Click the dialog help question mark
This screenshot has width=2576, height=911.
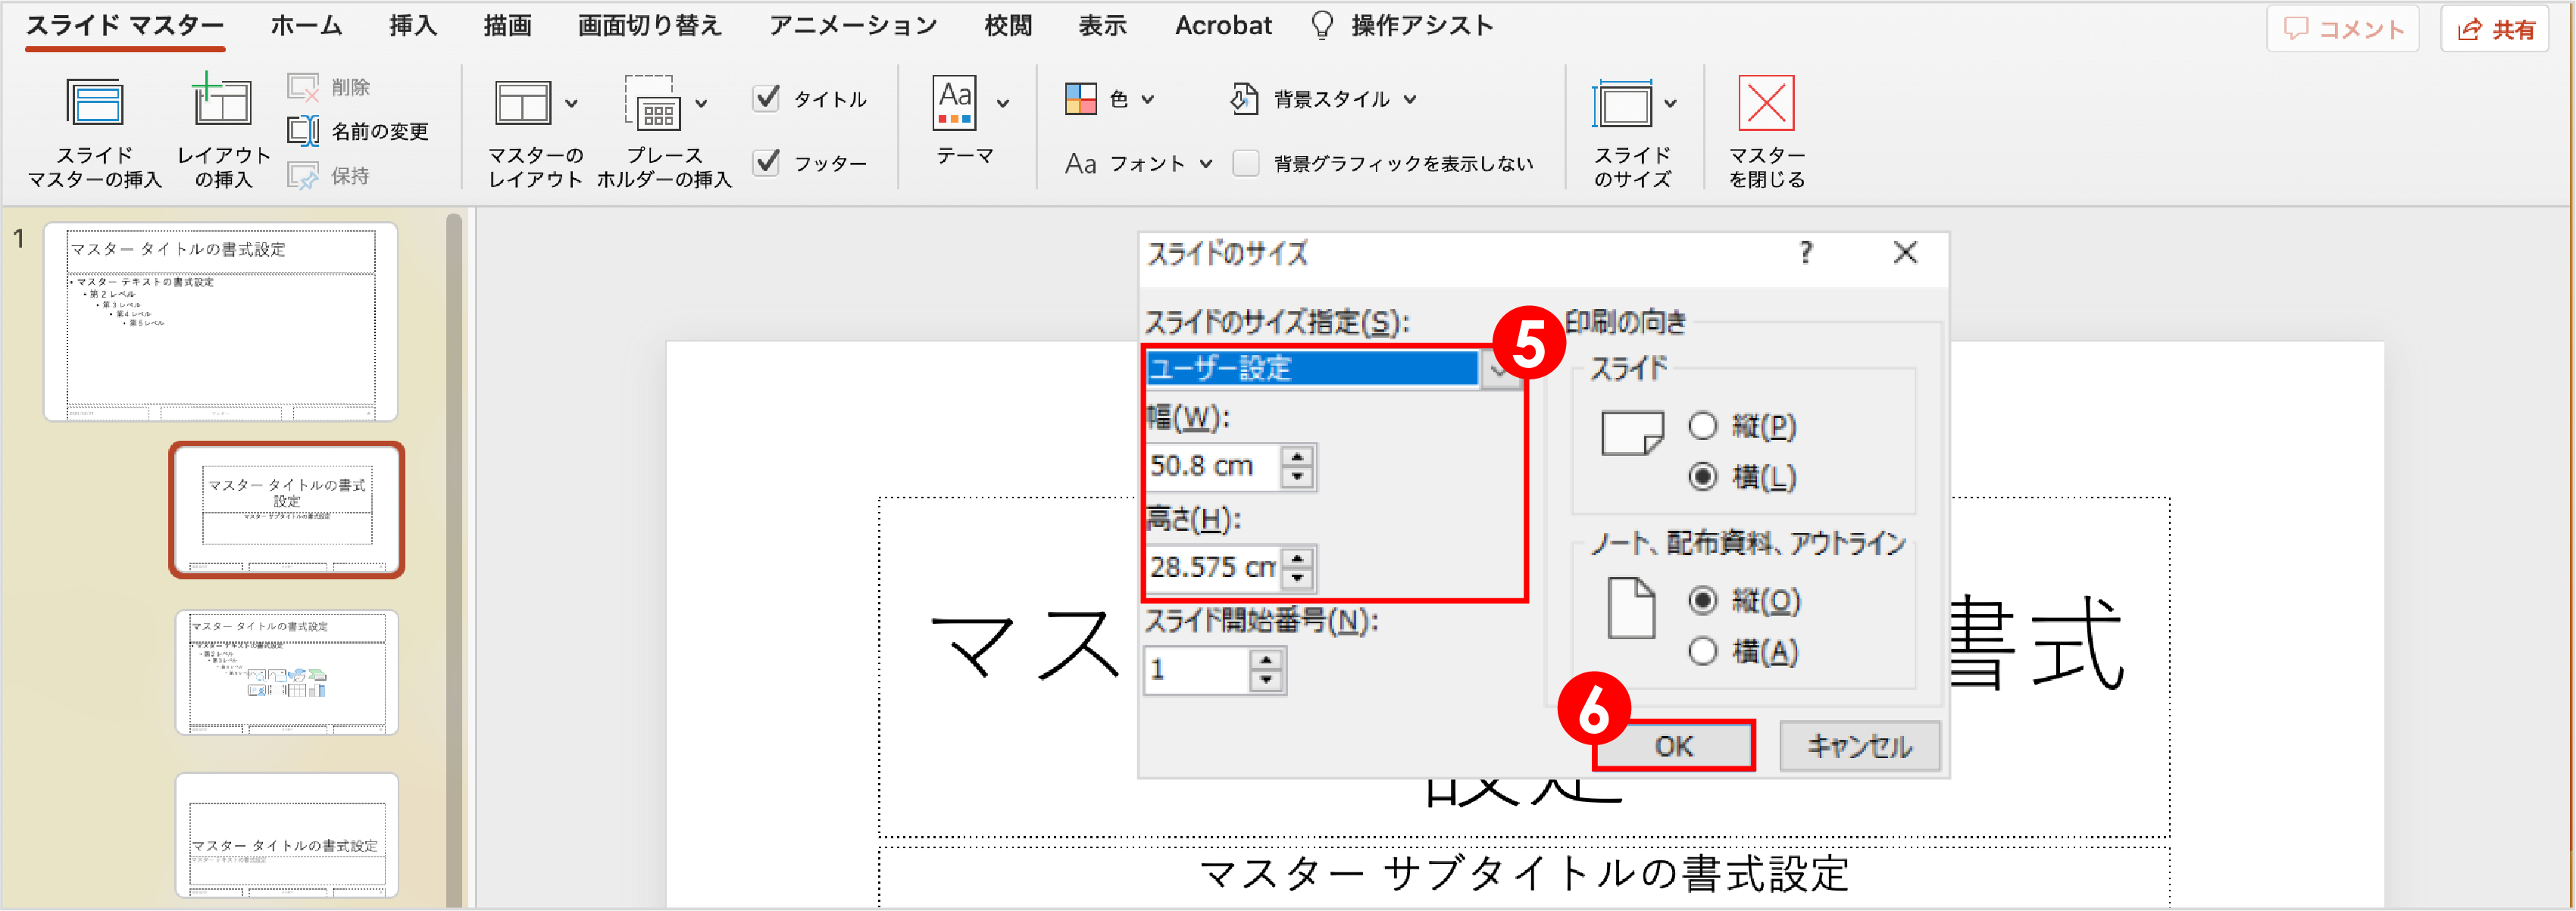pos(1806,252)
